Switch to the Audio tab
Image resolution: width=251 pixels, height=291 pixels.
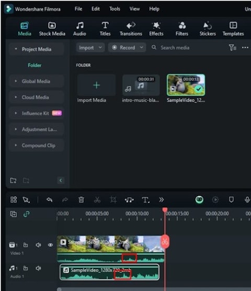[79, 29]
